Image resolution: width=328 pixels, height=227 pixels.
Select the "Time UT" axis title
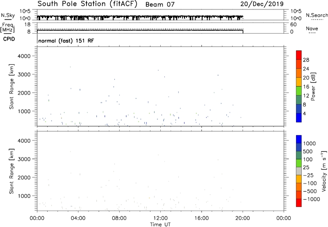pos(160,225)
